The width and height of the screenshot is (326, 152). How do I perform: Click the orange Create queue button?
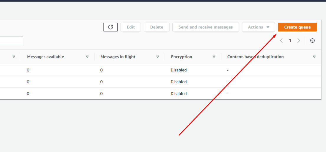[x=297, y=27]
